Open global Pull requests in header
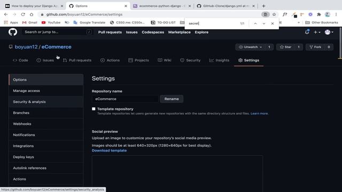Image resolution: width=342 pixels, height=192 pixels. pos(110,32)
